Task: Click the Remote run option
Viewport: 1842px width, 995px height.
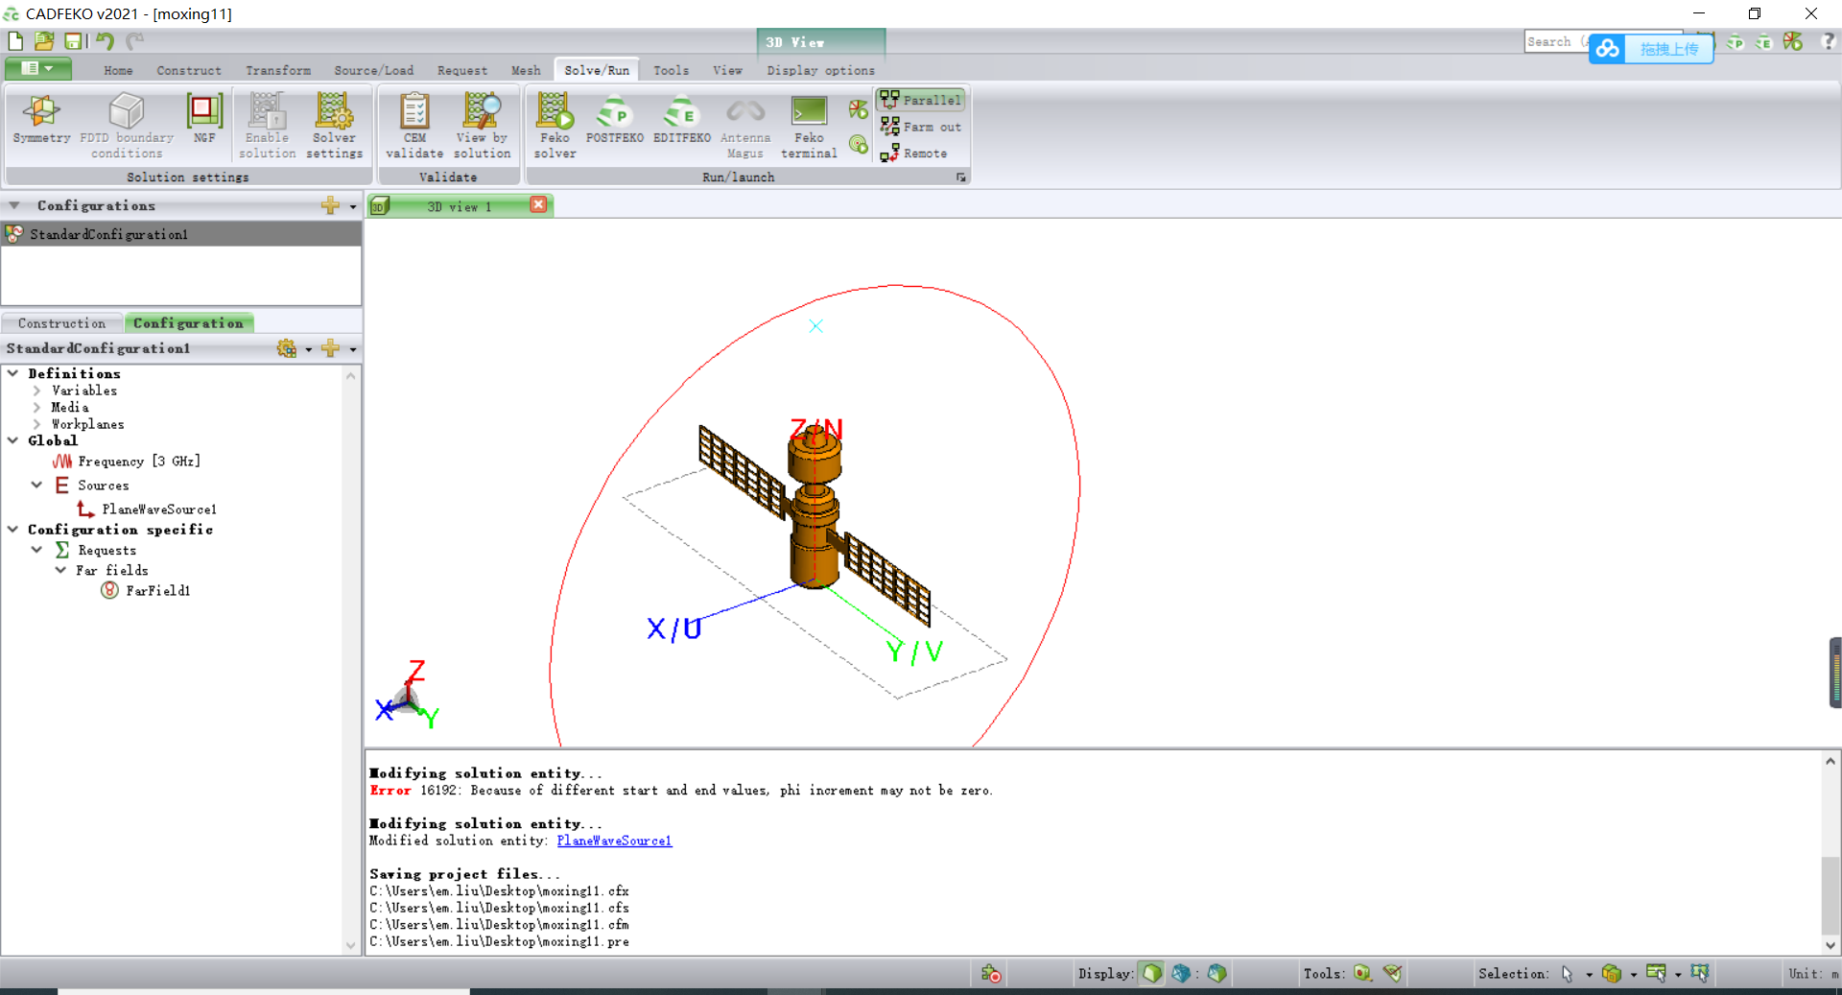Action: (913, 154)
